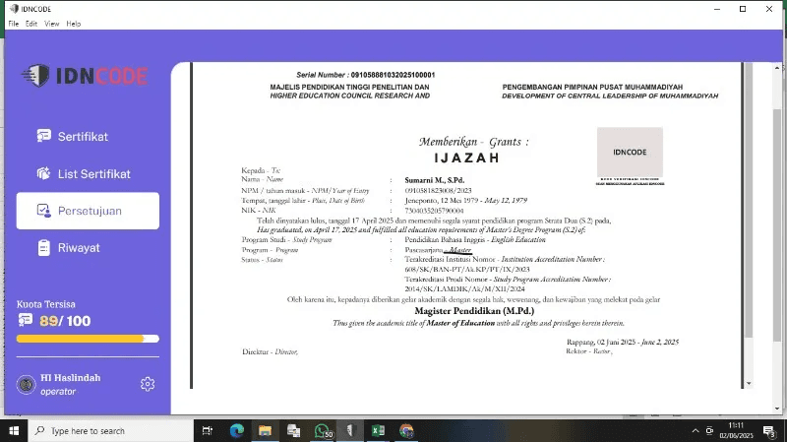Open Microsoft Edge from taskbar
Screen dimensions: 787x442
(237, 431)
